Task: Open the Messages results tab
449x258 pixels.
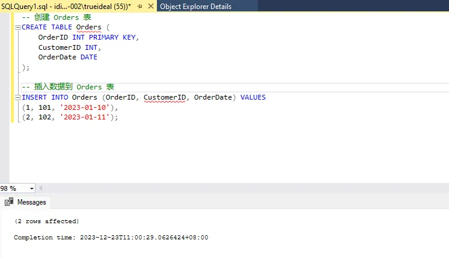Action: 25,202
